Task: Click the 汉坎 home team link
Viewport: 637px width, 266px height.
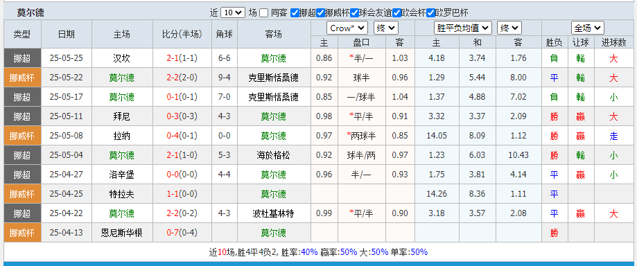Action: (x=121, y=58)
